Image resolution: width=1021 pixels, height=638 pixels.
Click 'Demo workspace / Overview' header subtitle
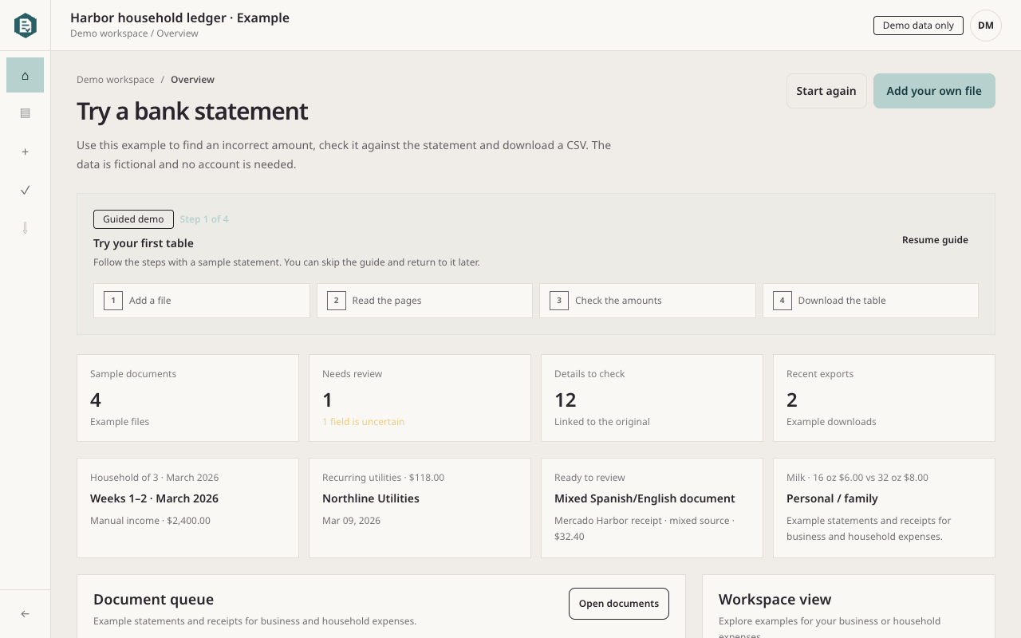point(134,33)
